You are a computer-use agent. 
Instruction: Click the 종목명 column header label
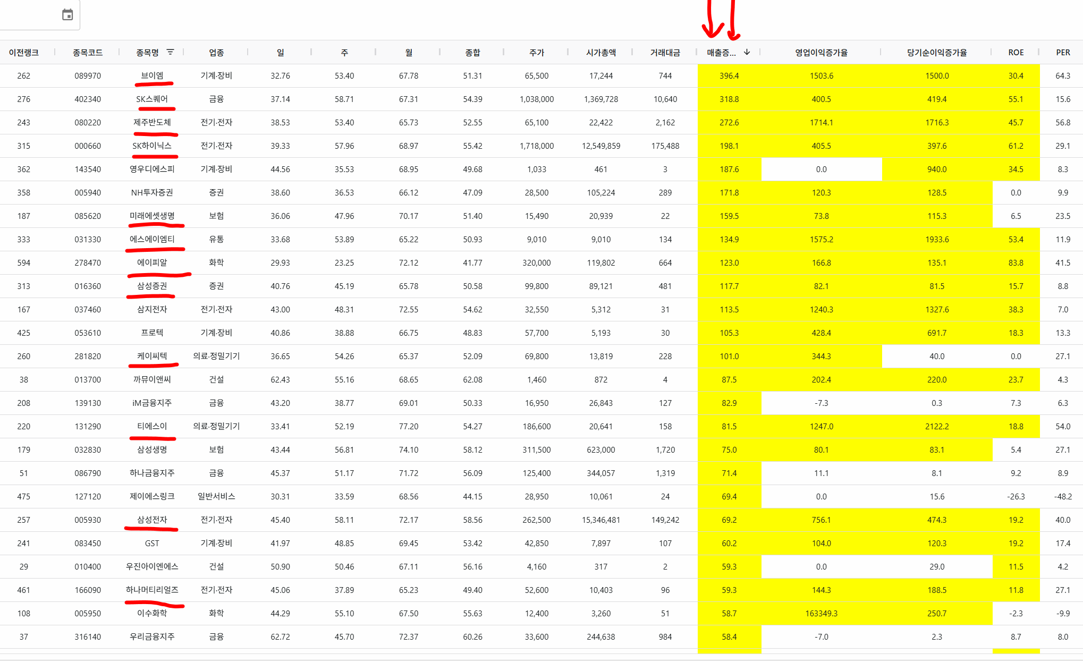[x=147, y=53]
